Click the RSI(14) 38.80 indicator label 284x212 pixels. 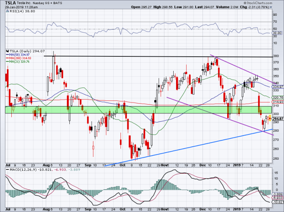[x=22, y=11]
